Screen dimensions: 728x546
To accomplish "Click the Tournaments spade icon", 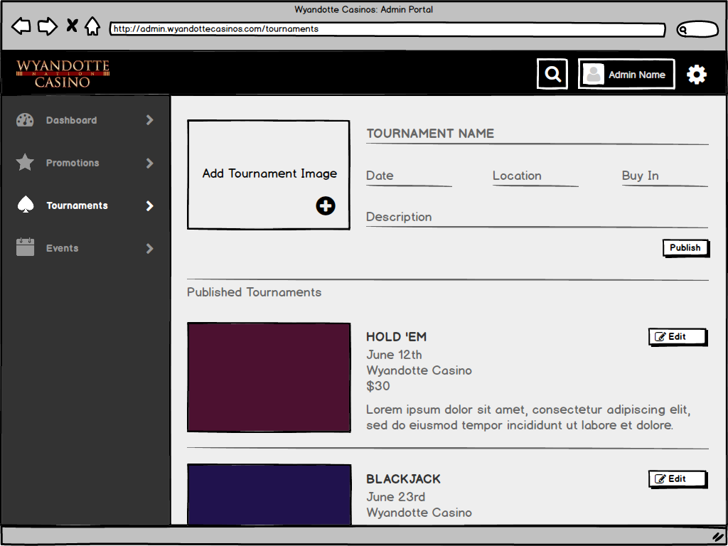I will (25, 205).
